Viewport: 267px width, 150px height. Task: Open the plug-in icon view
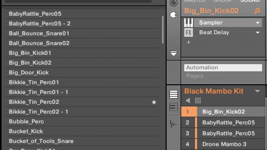click(x=173, y=15)
